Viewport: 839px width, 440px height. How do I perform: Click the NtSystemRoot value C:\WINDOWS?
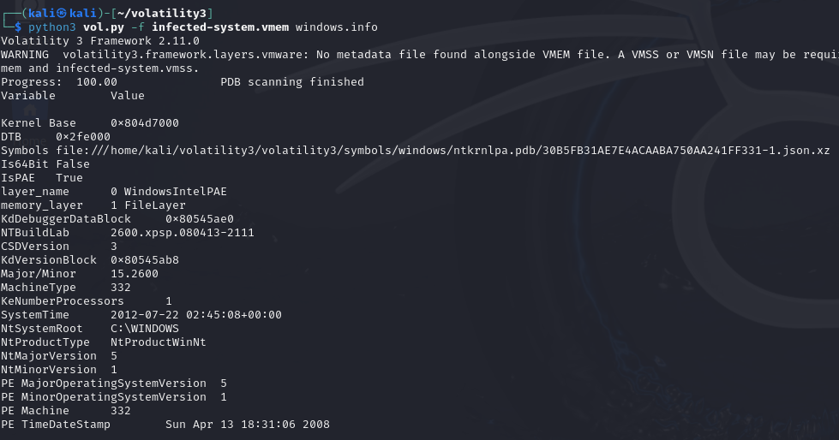[x=145, y=328]
